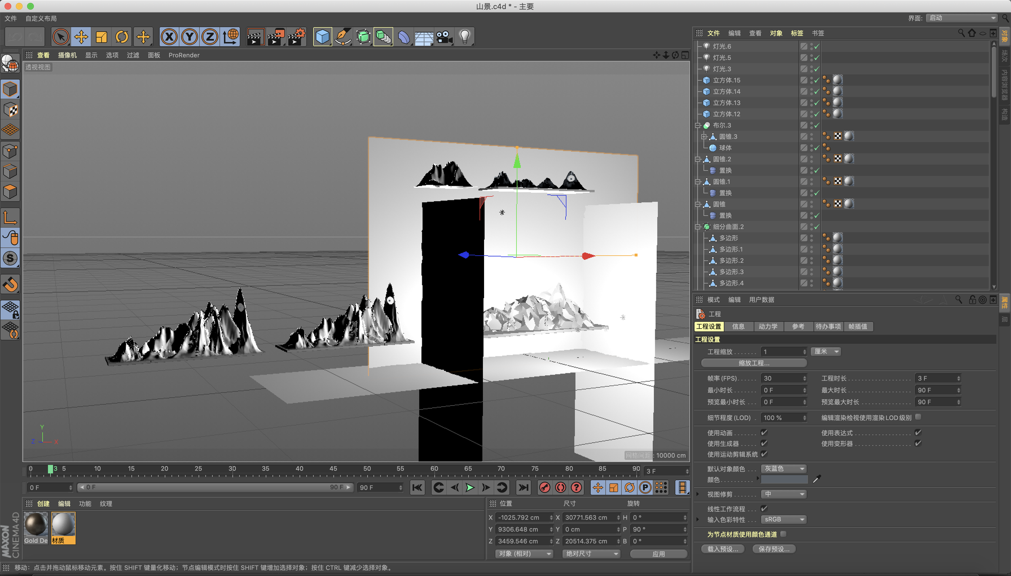The image size is (1011, 576).
Task: Open the object manager 标签 menu
Action: pos(797,33)
